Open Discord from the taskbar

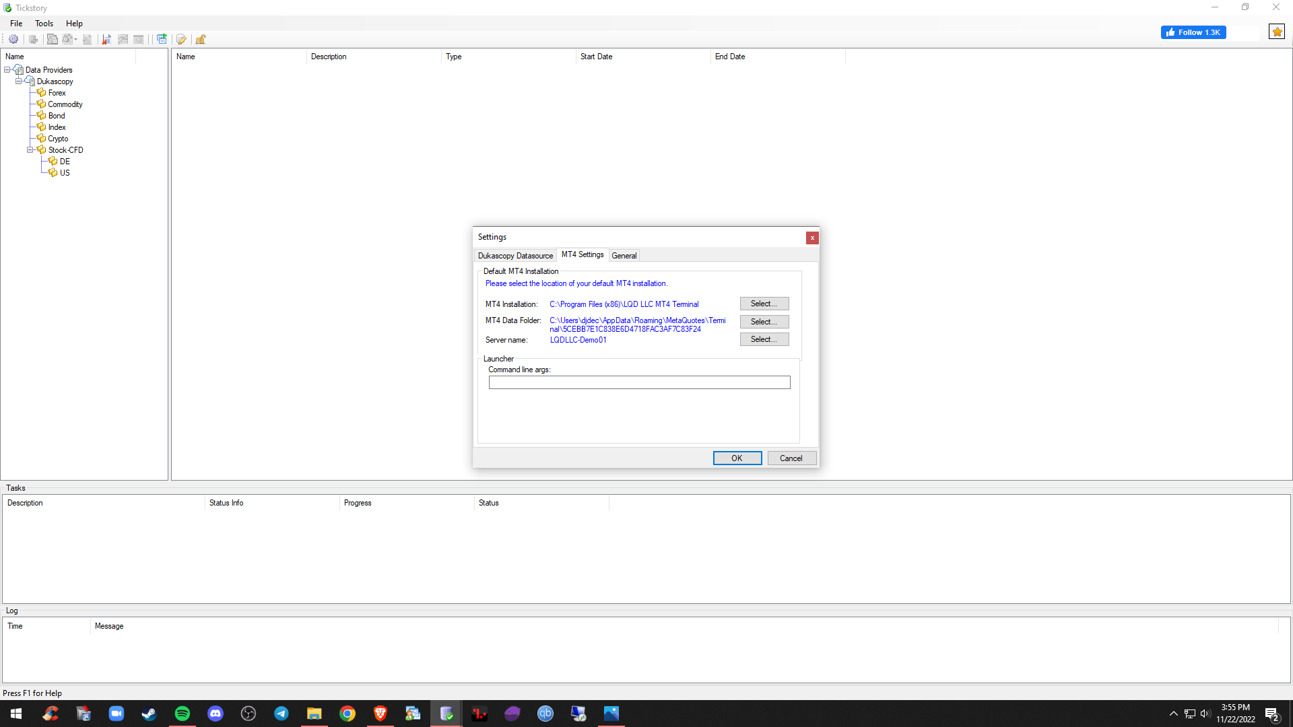[215, 714]
